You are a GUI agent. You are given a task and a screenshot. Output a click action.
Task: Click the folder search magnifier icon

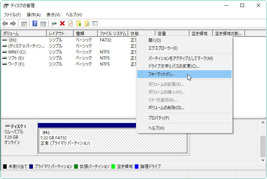click(87, 23)
